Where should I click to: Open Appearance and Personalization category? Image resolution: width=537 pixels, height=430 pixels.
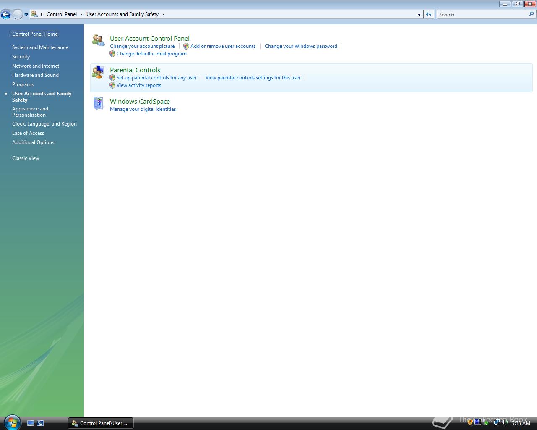(x=30, y=112)
